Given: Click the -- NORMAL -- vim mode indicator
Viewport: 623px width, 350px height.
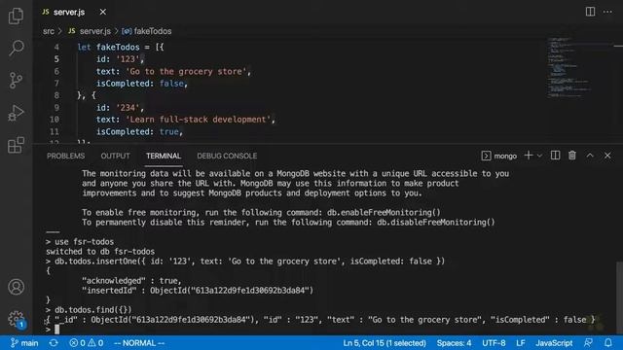Looking at the screenshot, I should [139, 343].
